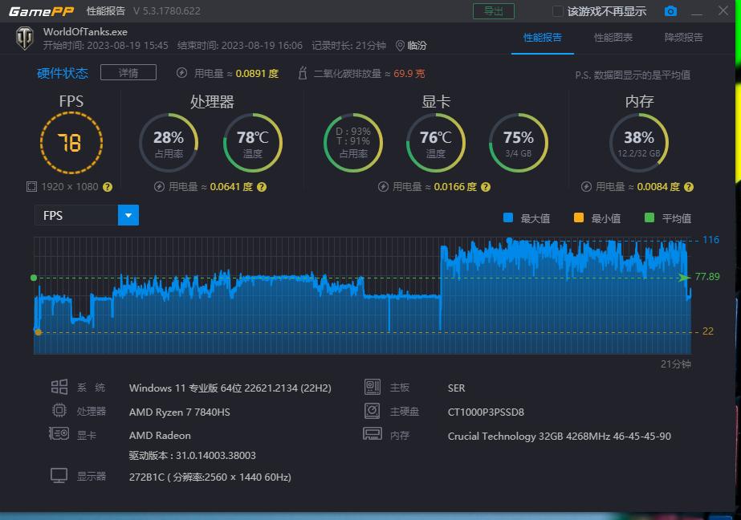Viewport: 741px width, 520px height.
Task: Click the 主板 motherboard icon
Action: [x=373, y=387]
